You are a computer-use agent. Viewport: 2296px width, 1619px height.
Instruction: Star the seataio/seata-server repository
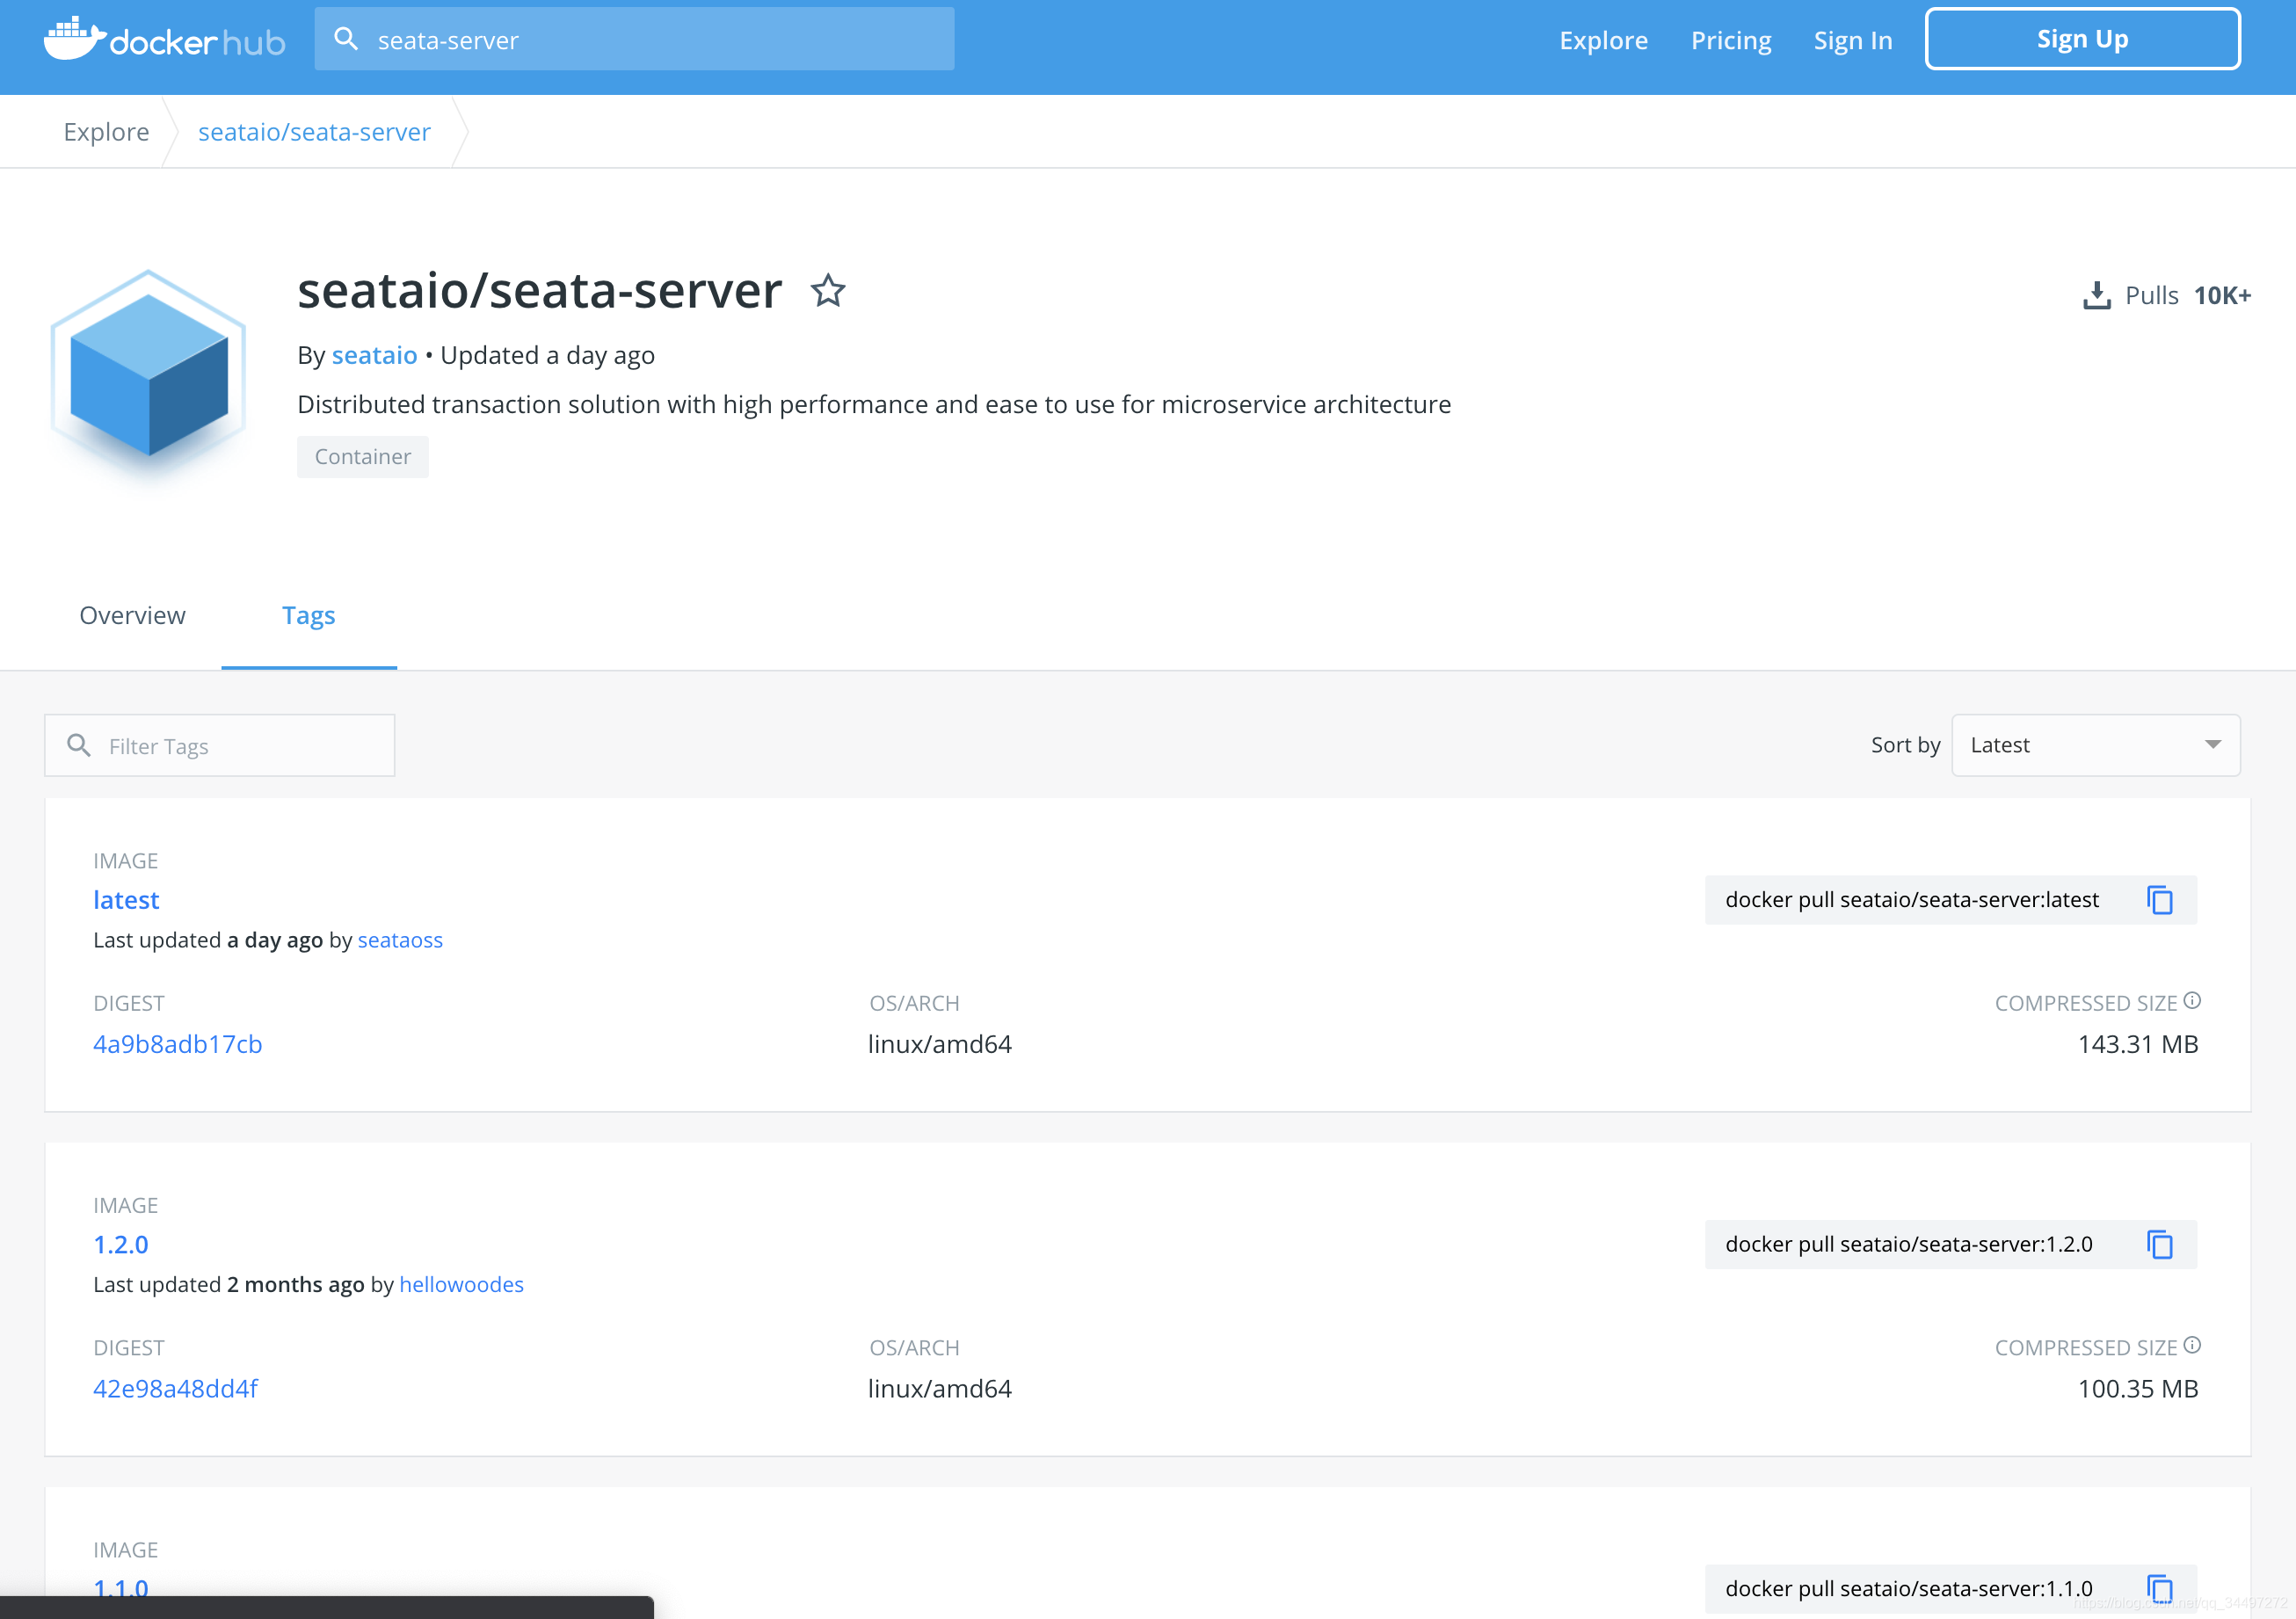click(x=827, y=291)
